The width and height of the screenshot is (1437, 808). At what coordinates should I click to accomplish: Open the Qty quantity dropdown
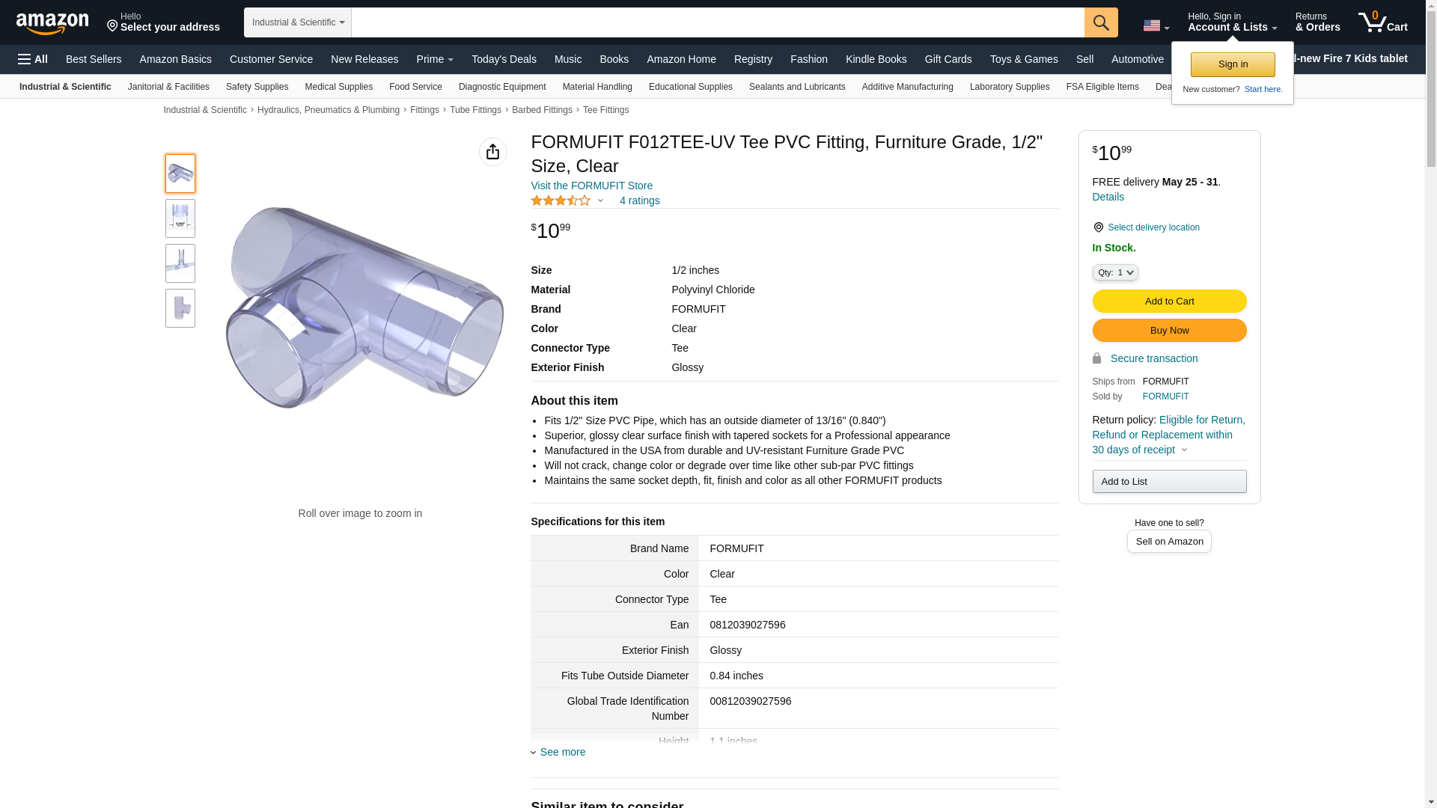coord(1114,272)
